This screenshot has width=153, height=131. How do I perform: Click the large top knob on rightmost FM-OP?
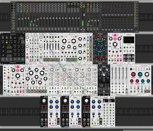[89, 70]
